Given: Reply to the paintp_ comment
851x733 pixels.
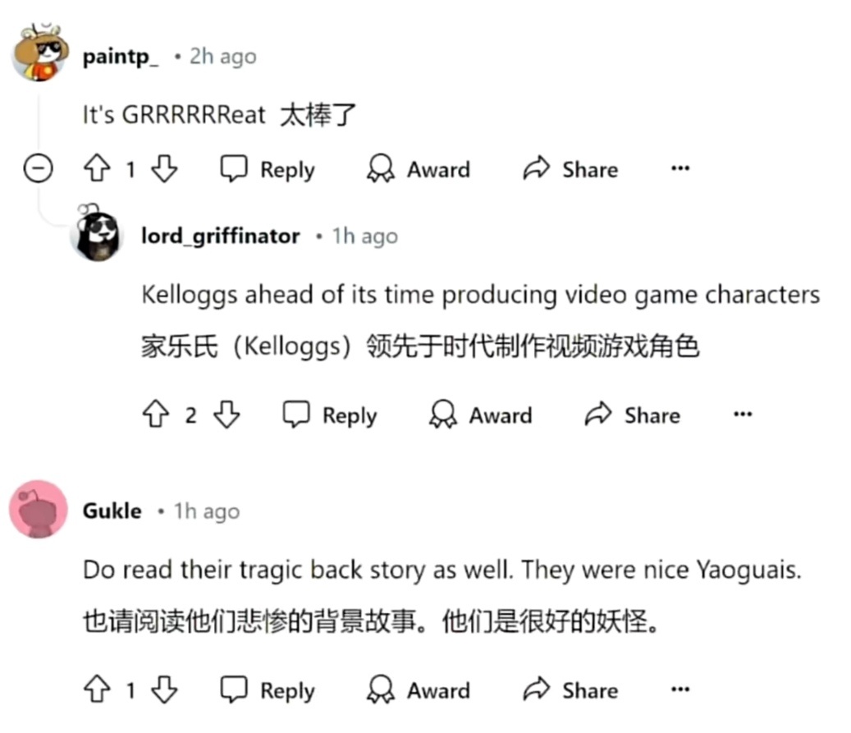Looking at the screenshot, I should coord(268,169).
